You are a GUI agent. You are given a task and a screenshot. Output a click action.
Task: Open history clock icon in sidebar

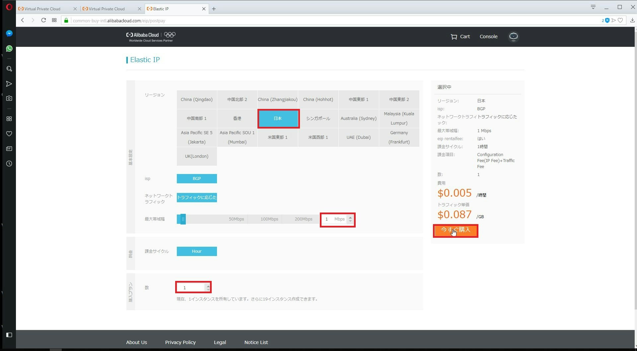(9, 164)
